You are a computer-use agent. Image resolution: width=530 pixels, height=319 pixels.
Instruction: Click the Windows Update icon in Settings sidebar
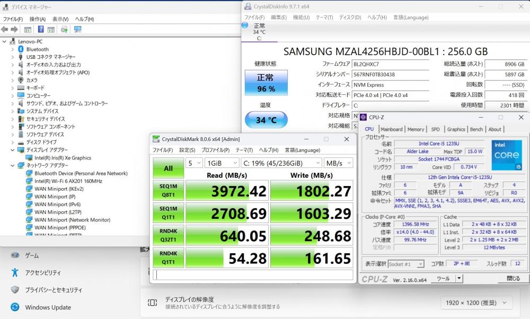[15, 307]
